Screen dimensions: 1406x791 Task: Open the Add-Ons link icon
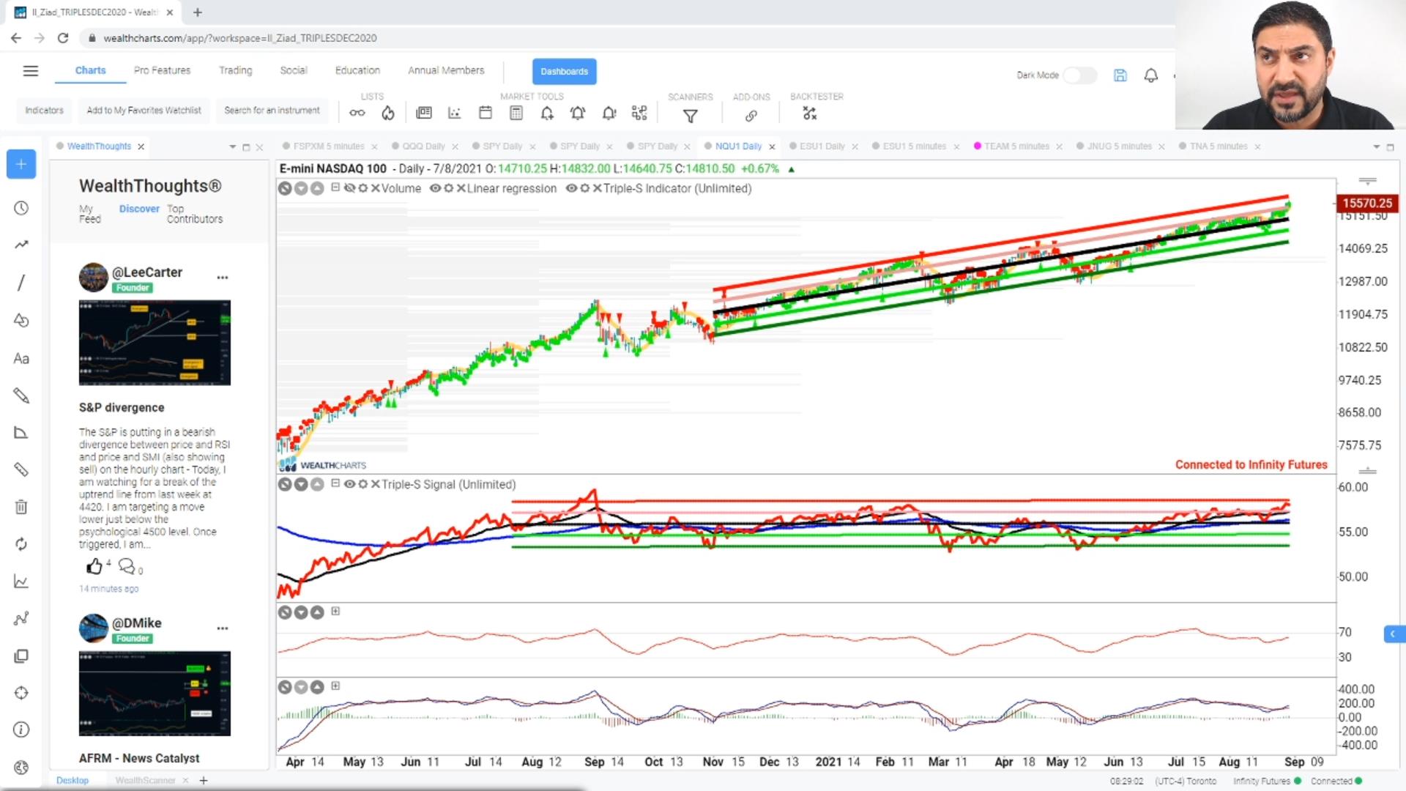coord(751,115)
